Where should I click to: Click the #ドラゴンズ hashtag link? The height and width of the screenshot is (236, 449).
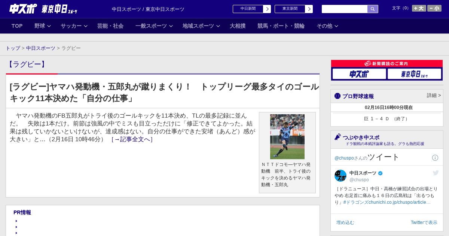click(356, 202)
